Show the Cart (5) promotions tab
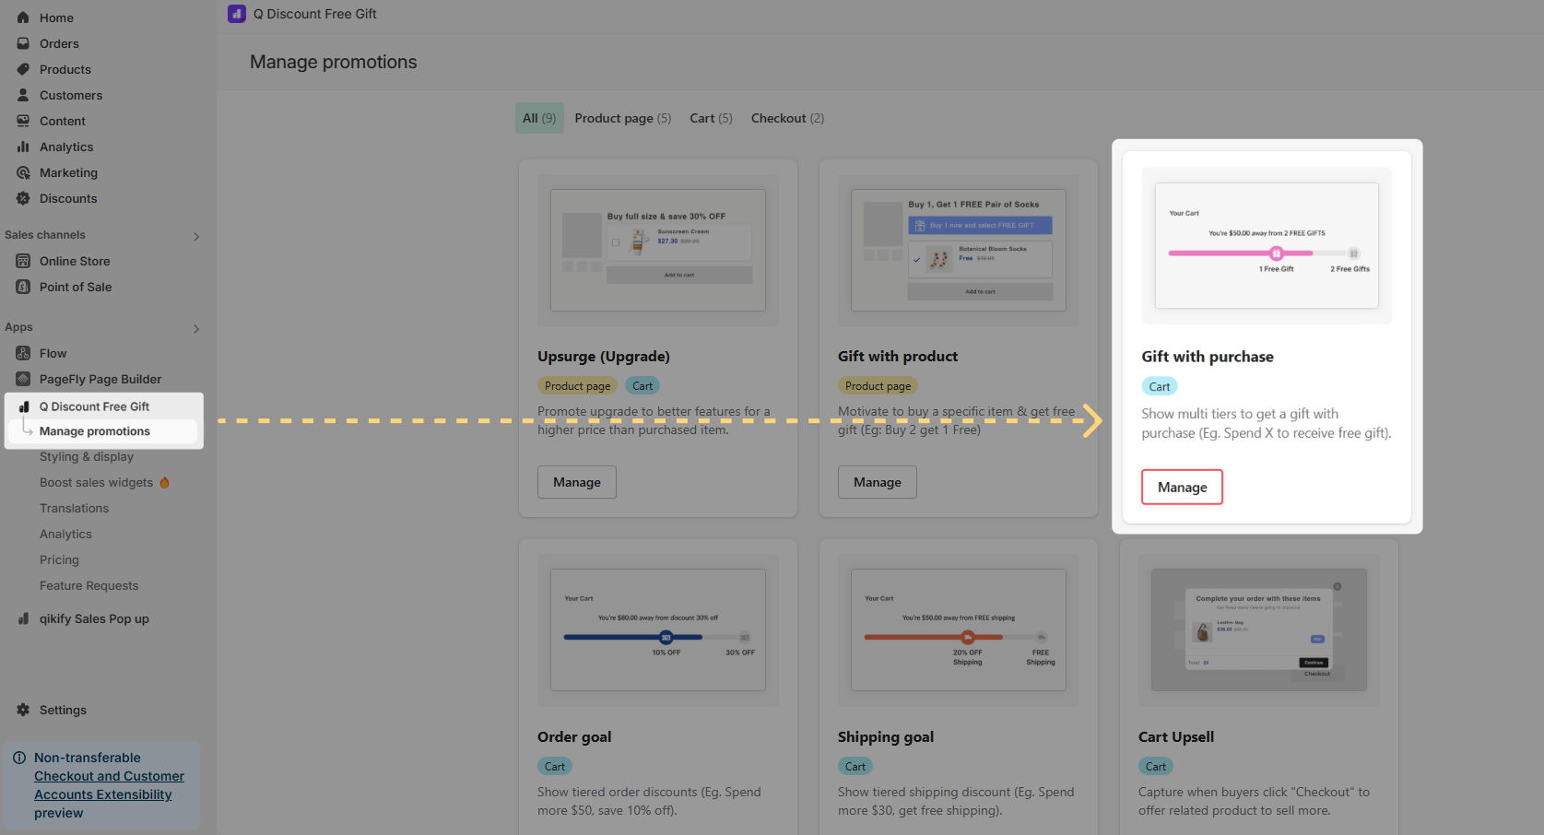Screen dimensions: 1544x835 coord(711,118)
